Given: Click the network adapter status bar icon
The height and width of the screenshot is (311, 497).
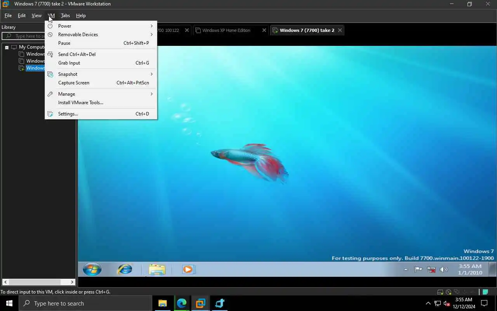Looking at the screenshot, I should coord(457,292).
